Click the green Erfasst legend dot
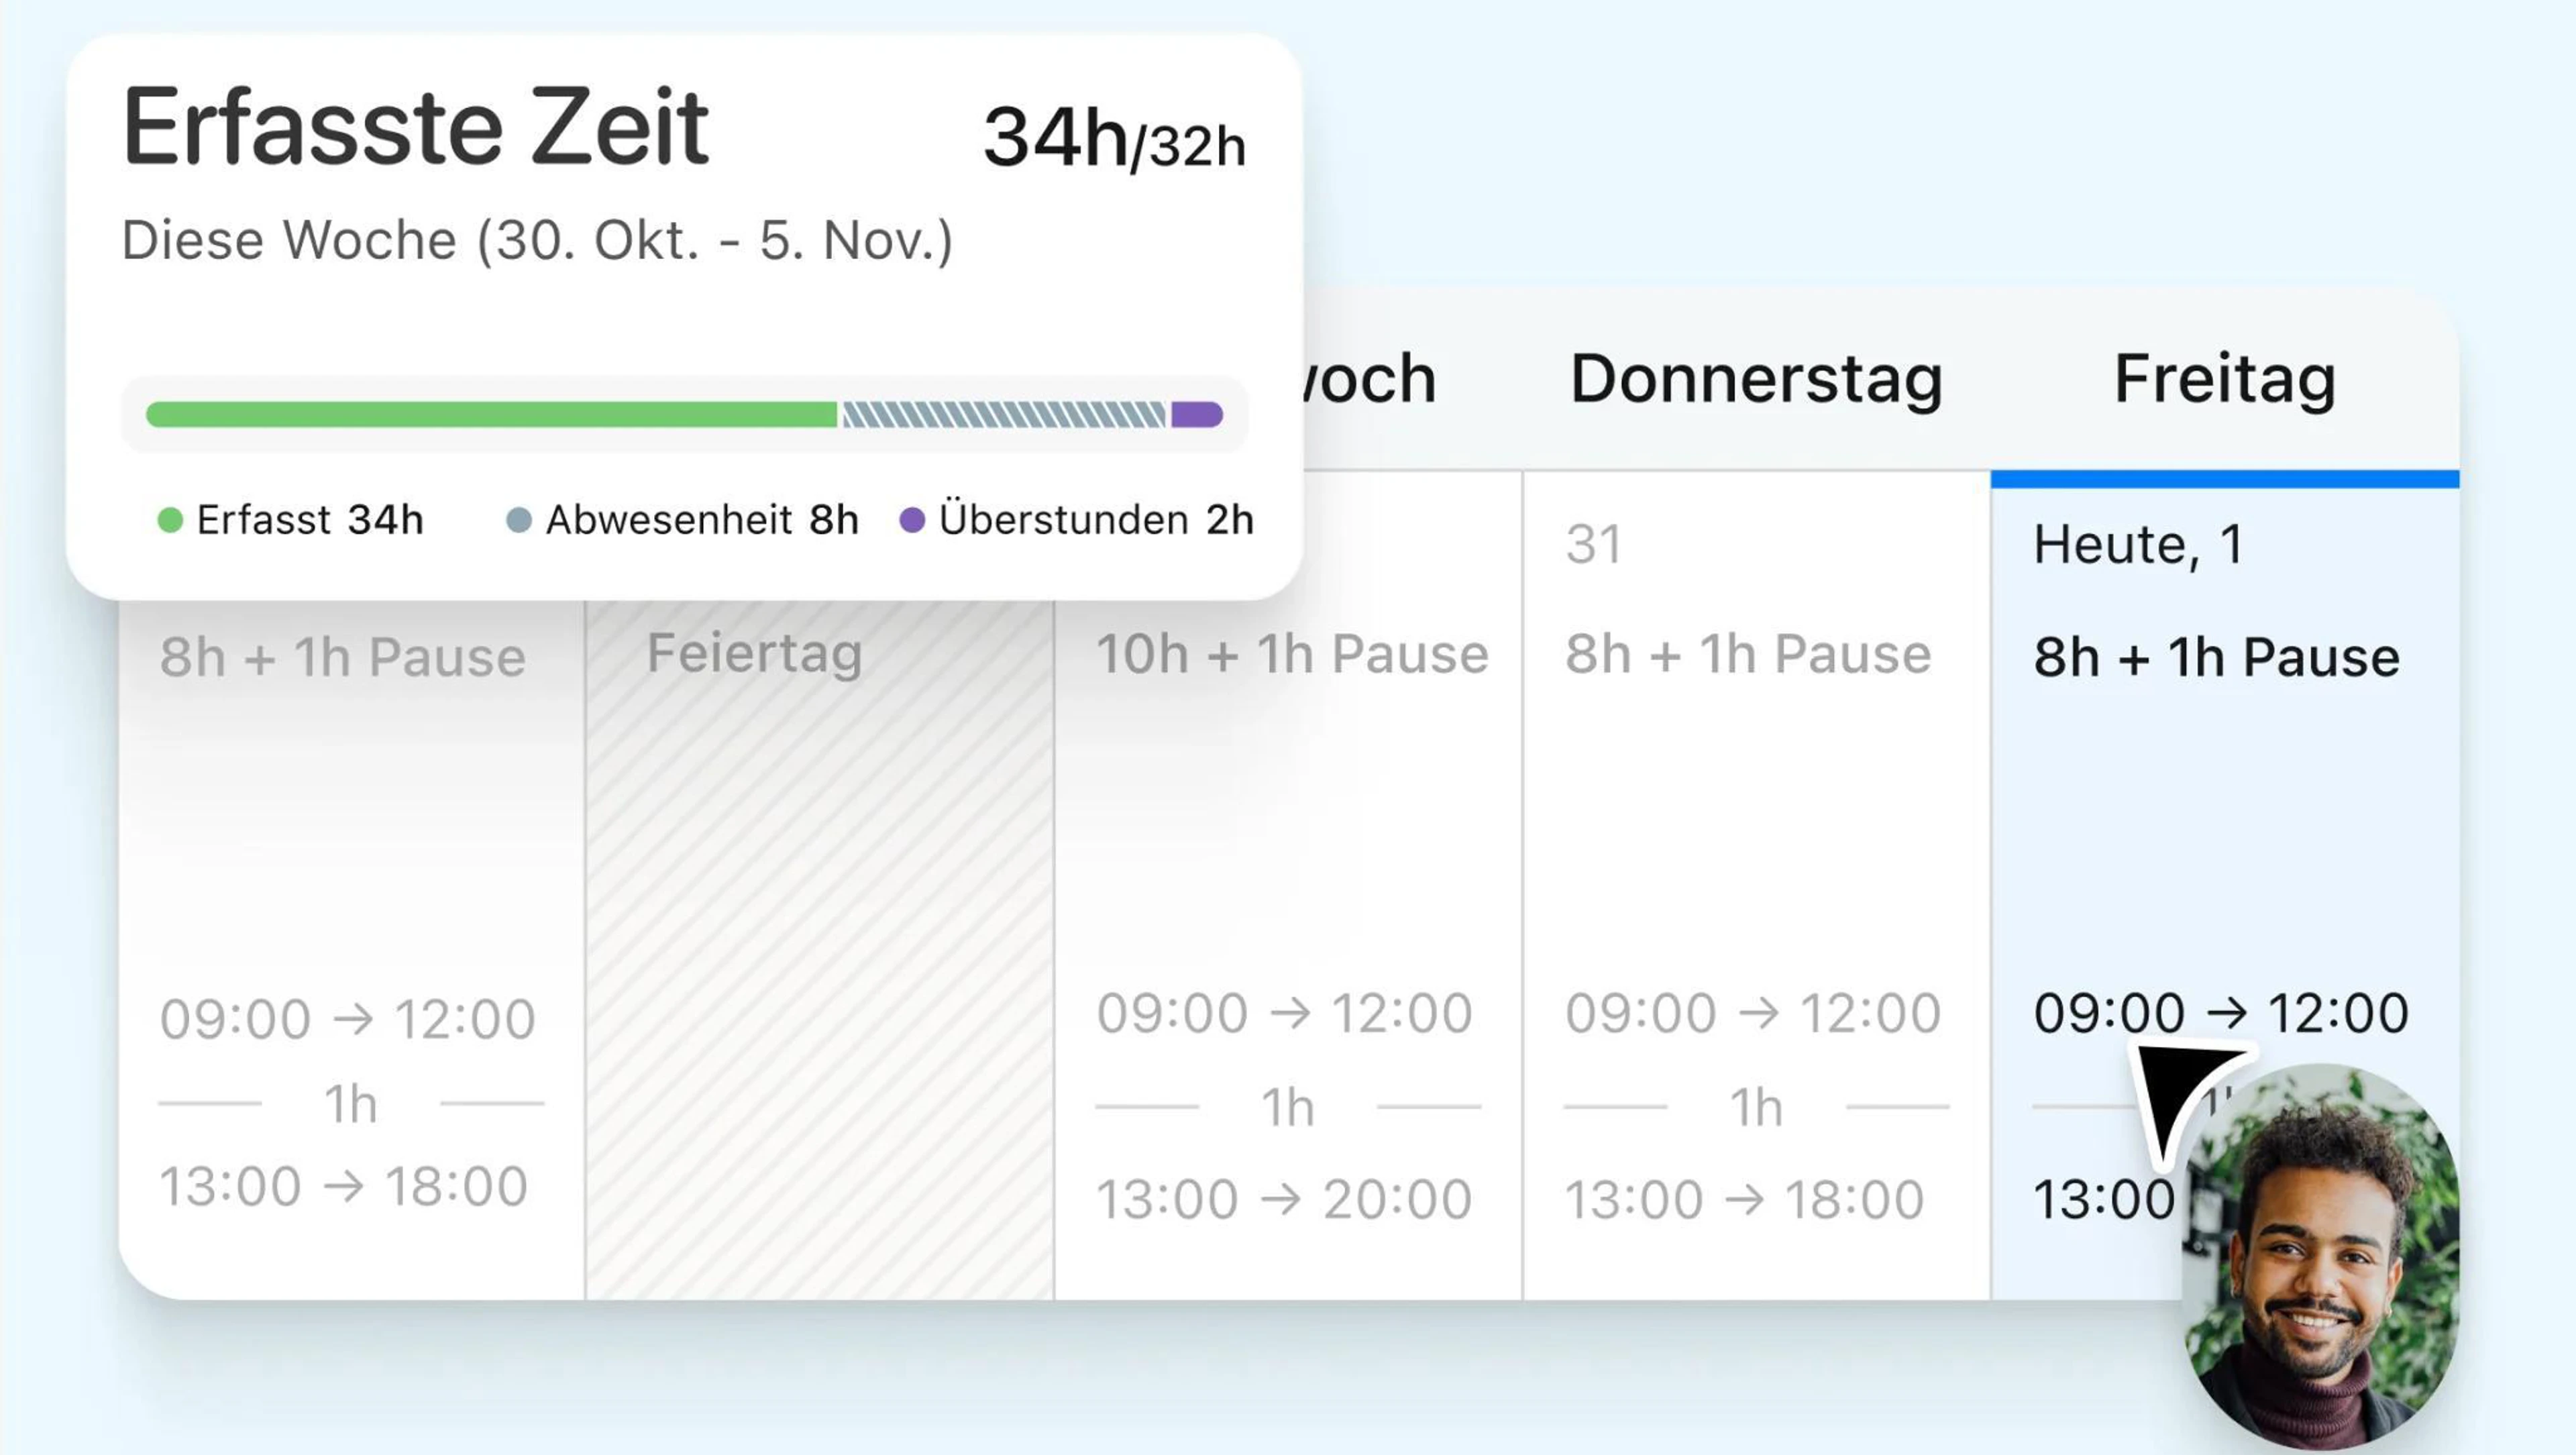This screenshot has width=2576, height=1455. 170,520
